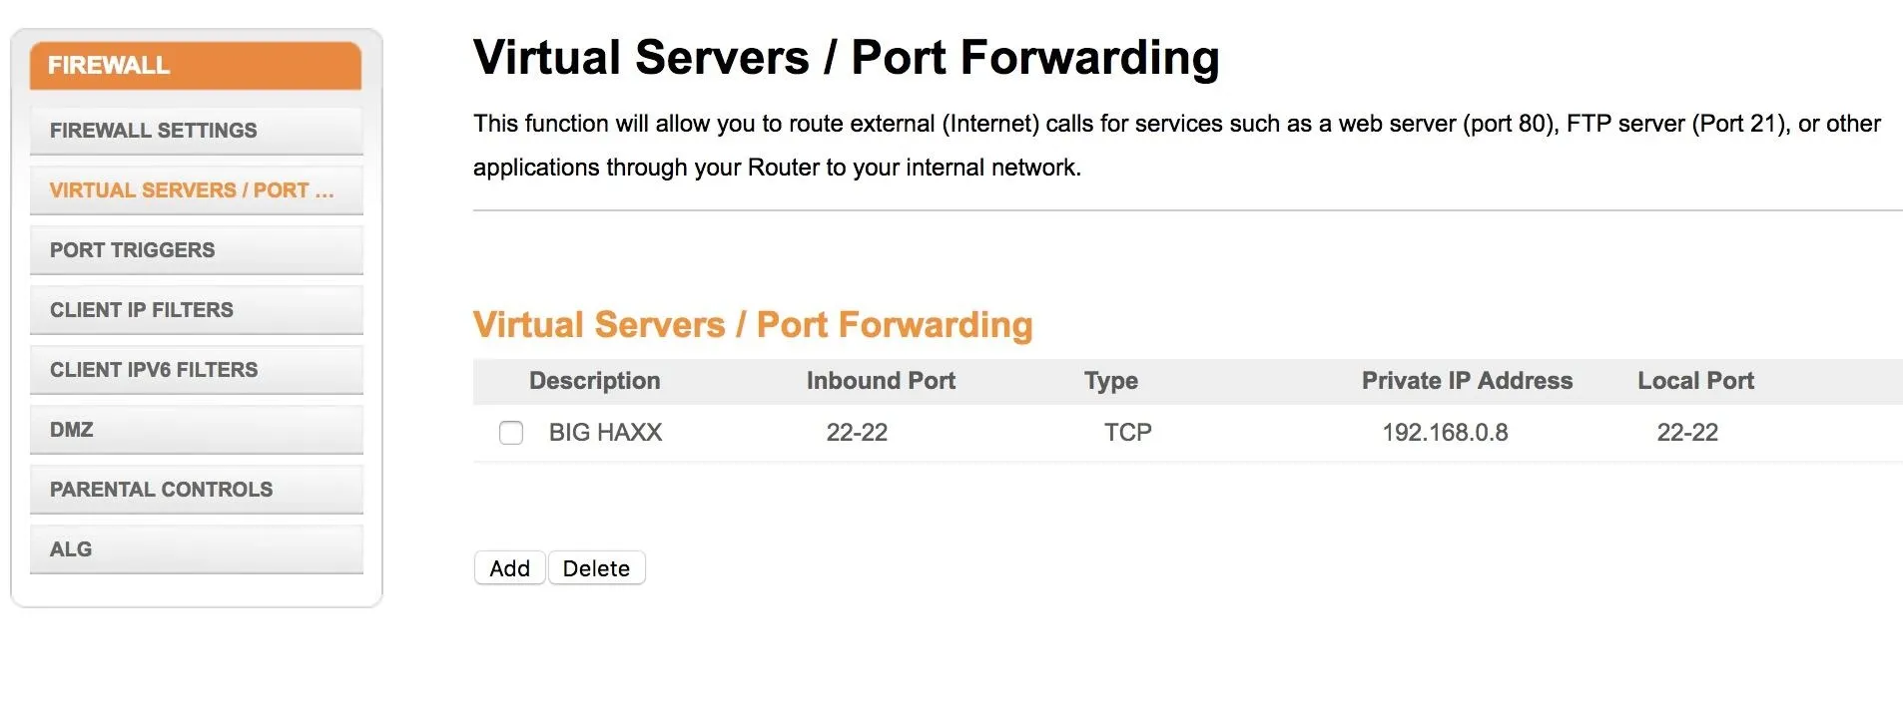Open the FIREWALL header section
Image resolution: width=1903 pixels, height=706 pixels.
coord(196,66)
